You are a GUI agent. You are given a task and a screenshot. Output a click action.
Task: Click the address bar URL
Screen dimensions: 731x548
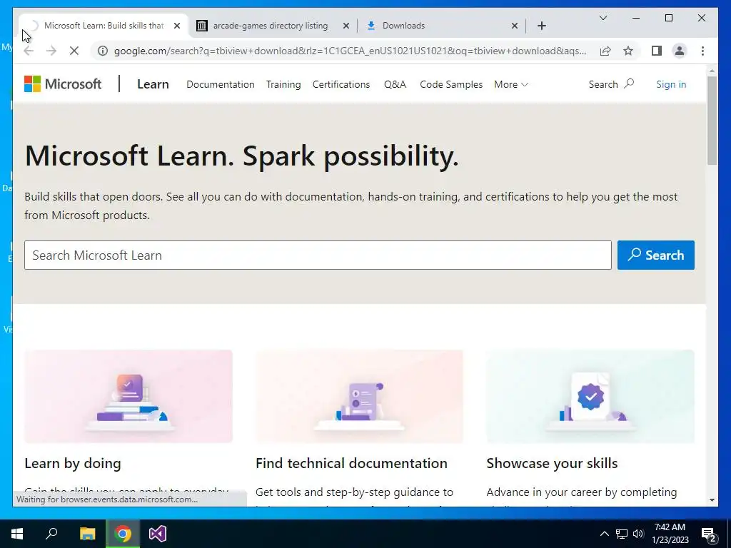[350, 51]
